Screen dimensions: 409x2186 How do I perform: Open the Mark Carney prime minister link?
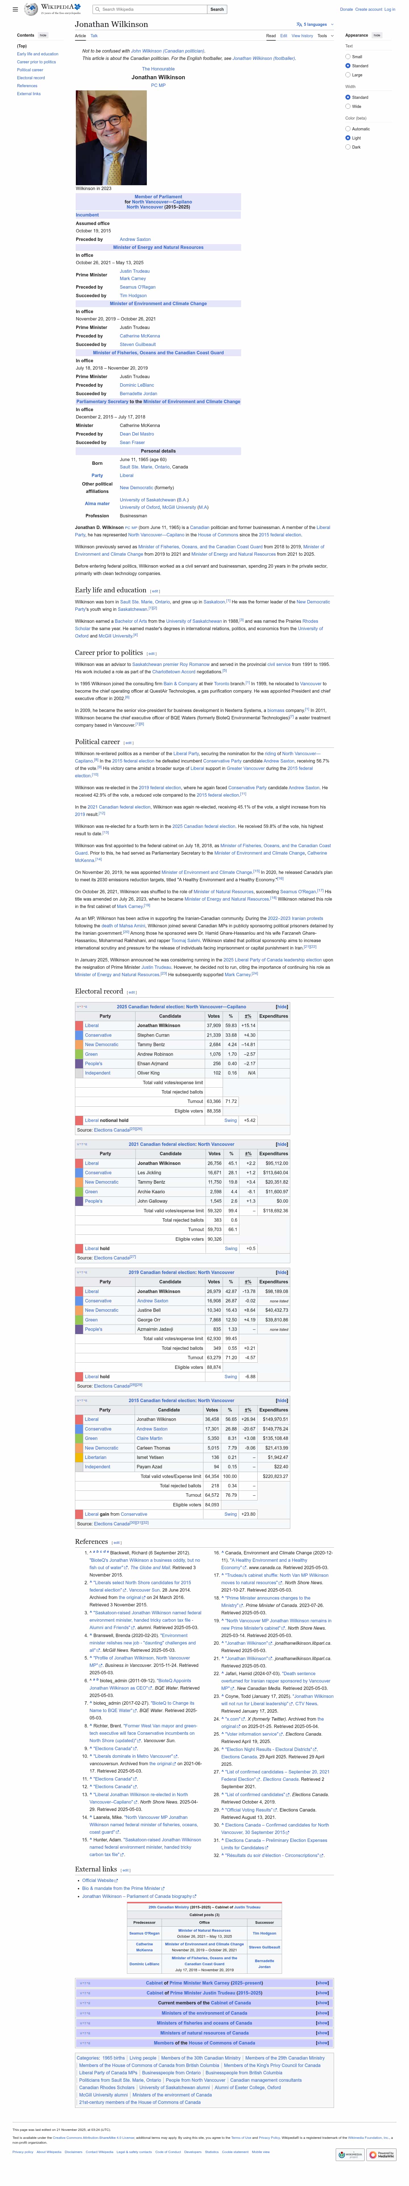tap(132, 278)
